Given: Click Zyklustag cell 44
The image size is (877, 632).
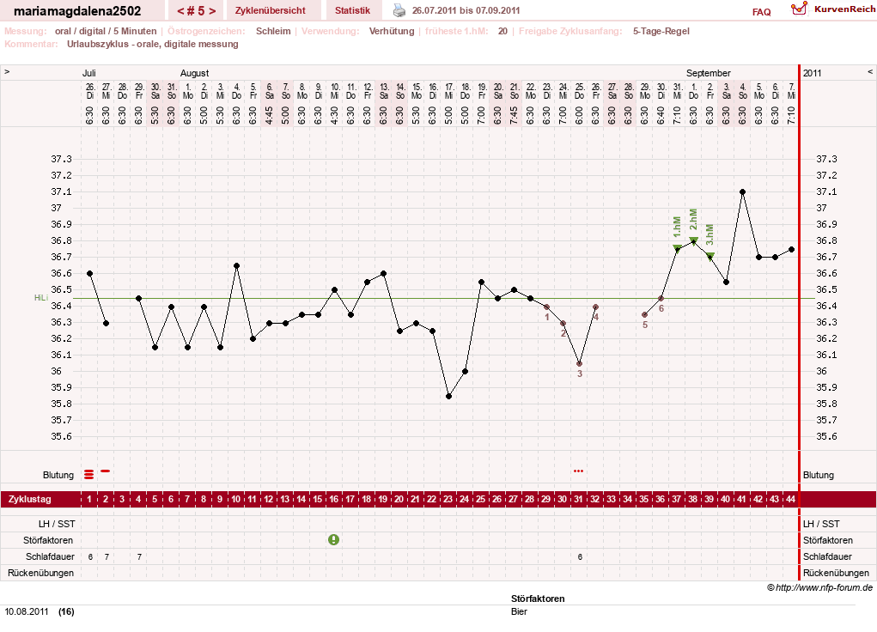Looking at the screenshot, I should (790, 499).
